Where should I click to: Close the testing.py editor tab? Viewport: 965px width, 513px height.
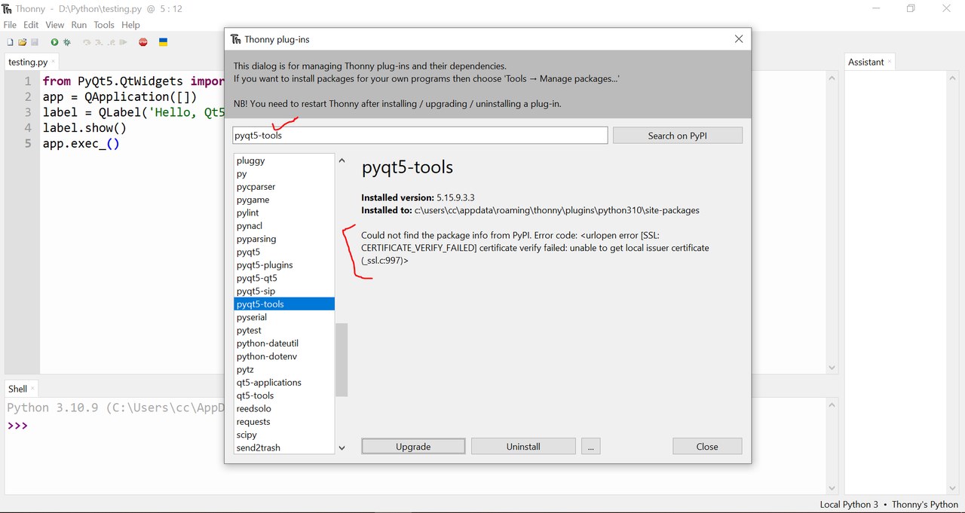click(x=54, y=62)
